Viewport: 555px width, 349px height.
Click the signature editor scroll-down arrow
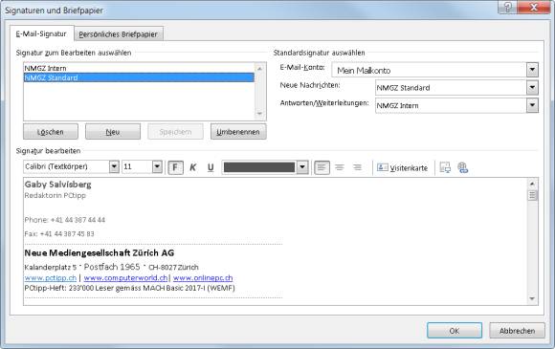532,298
